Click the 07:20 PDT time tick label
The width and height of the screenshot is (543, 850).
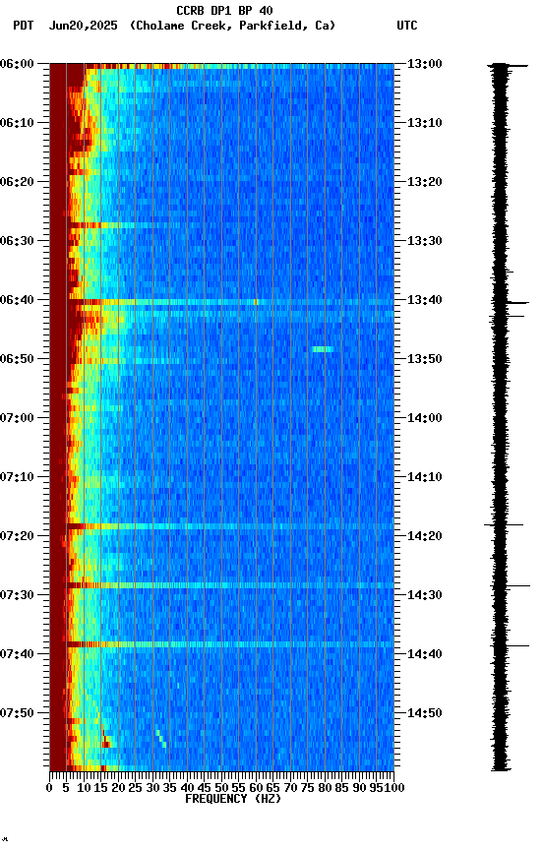(x=17, y=537)
